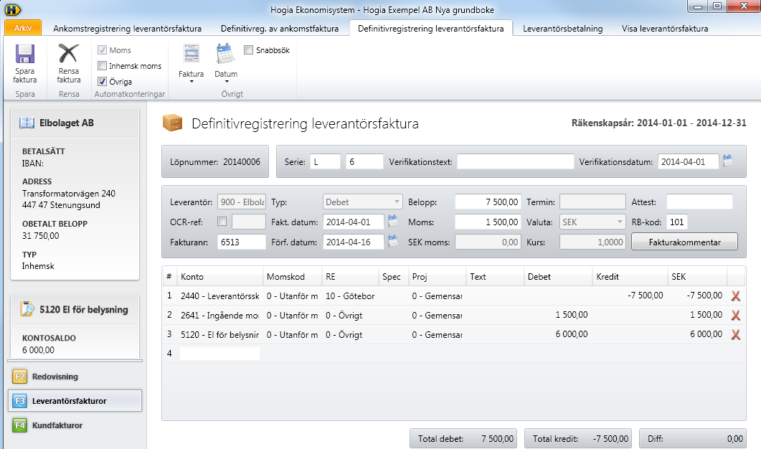The height and width of the screenshot is (449, 761).
Task: Select row 2 account 2641 - Ingående moms
Action: click(220, 315)
